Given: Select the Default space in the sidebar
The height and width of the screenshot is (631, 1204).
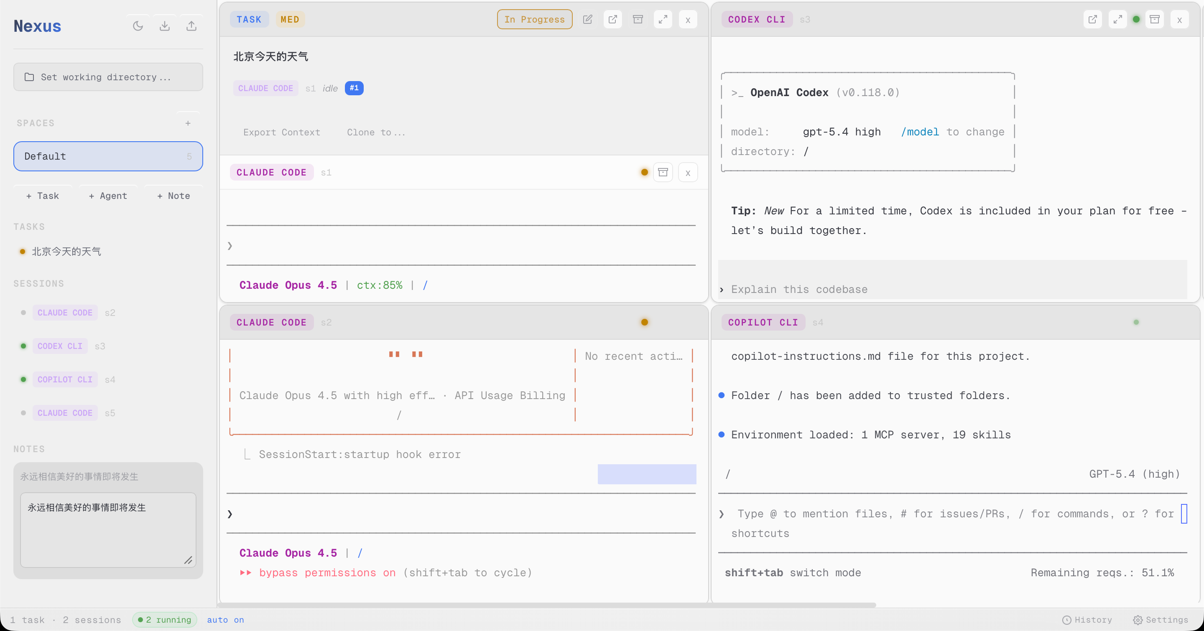Looking at the screenshot, I should pos(108,156).
